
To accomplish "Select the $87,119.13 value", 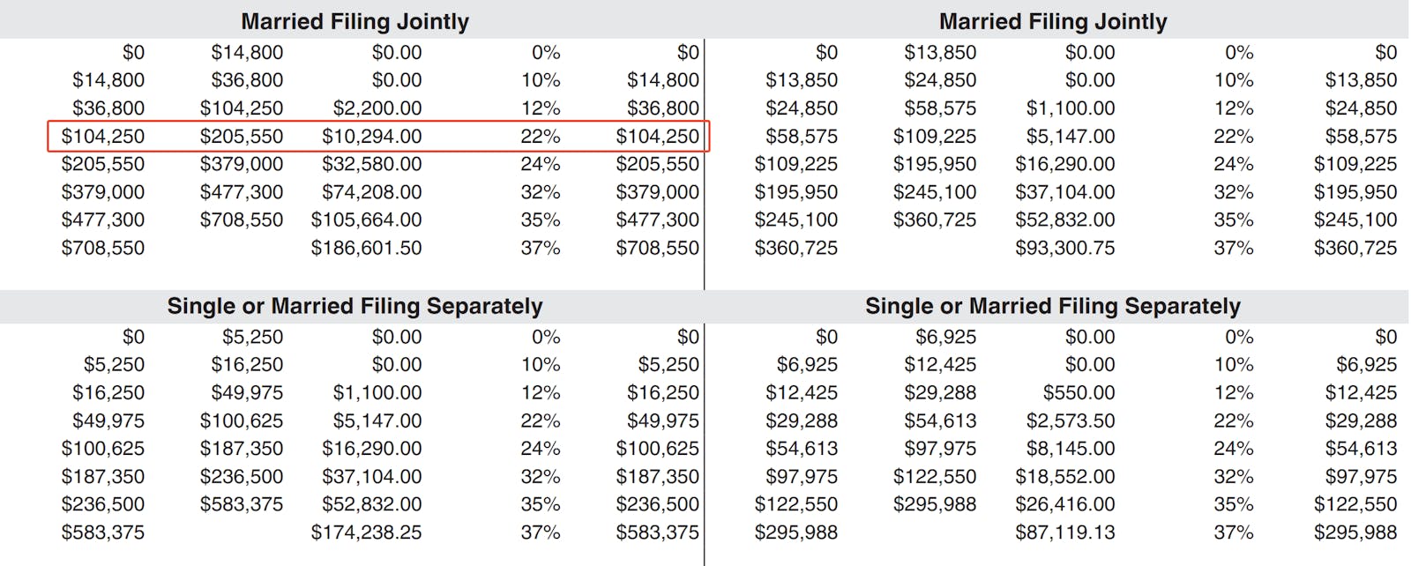I will pyautogui.click(x=1064, y=532).
